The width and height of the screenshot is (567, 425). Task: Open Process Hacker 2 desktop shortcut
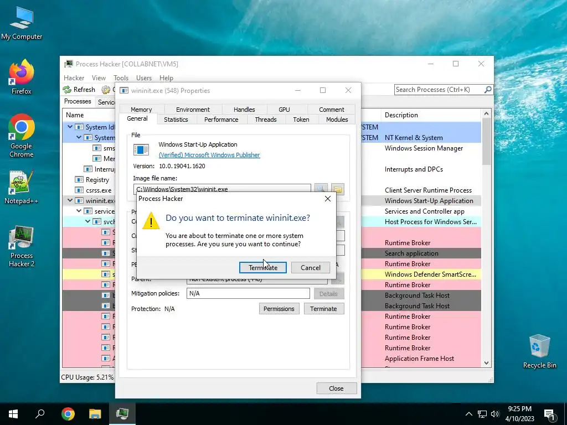pos(22,247)
